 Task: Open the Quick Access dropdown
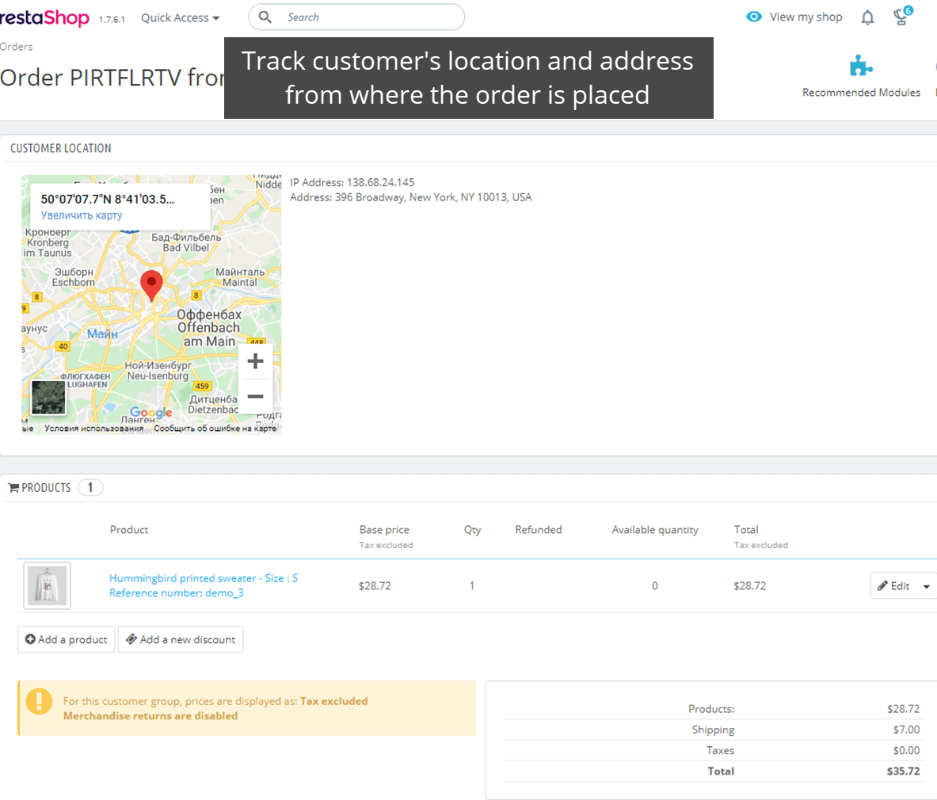coord(181,18)
